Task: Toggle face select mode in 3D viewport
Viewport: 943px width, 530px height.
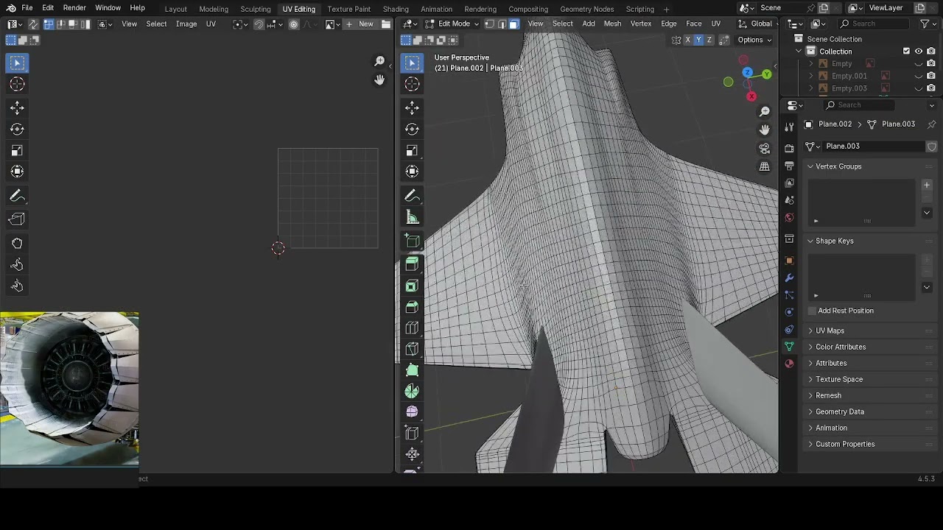Action: 513,24
